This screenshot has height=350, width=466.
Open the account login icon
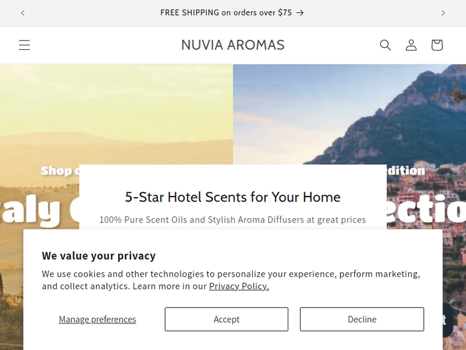(411, 45)
